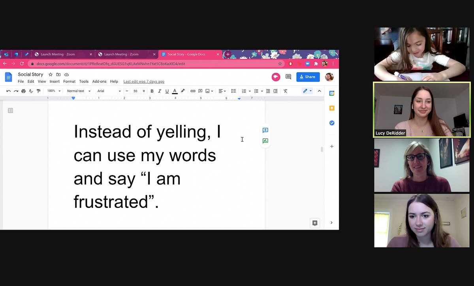The height and width of the screenshot is (286, 474).
Task: Click the plus Get add-ons icon in side panel
Action: (332, 147)
